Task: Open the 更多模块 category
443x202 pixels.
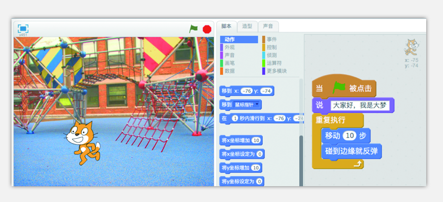Action: (x=276, y=71)
